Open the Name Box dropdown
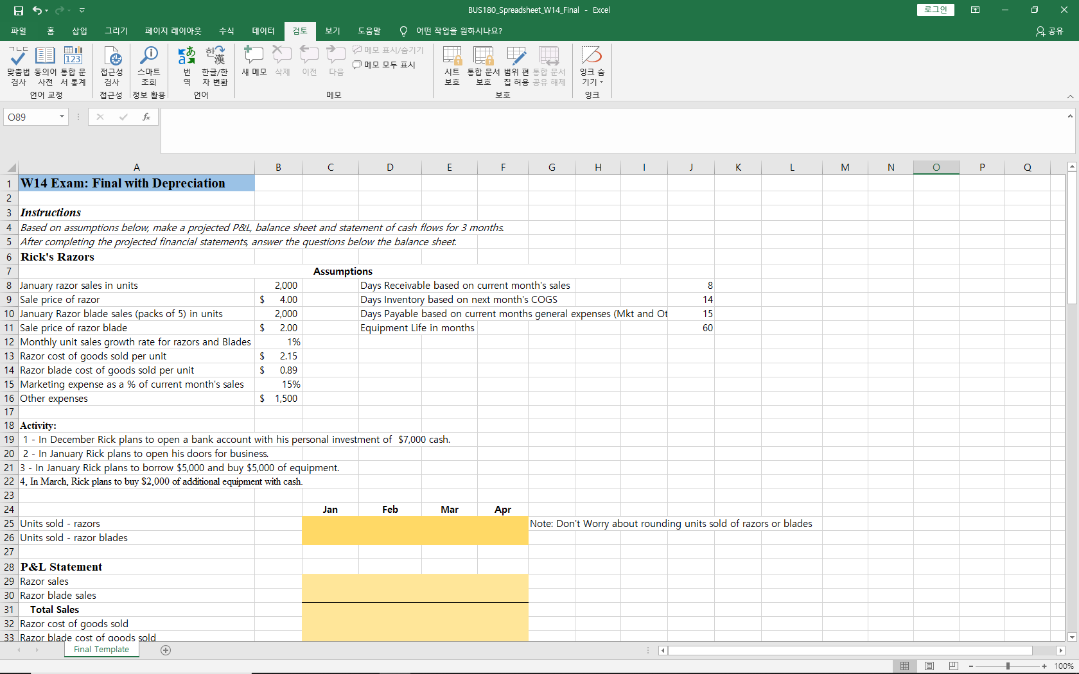The image size is (1079, 674). pyautogui.click(x=61, y=117)
